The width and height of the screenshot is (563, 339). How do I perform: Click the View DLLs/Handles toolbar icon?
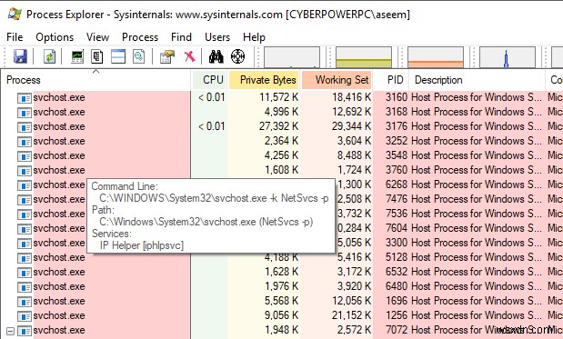click(x=138, y=56)
